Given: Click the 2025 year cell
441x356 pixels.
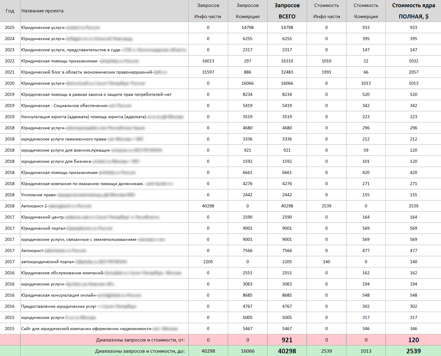Looking at the screenshot, I should pyautogui.click(x=10, y=27).
